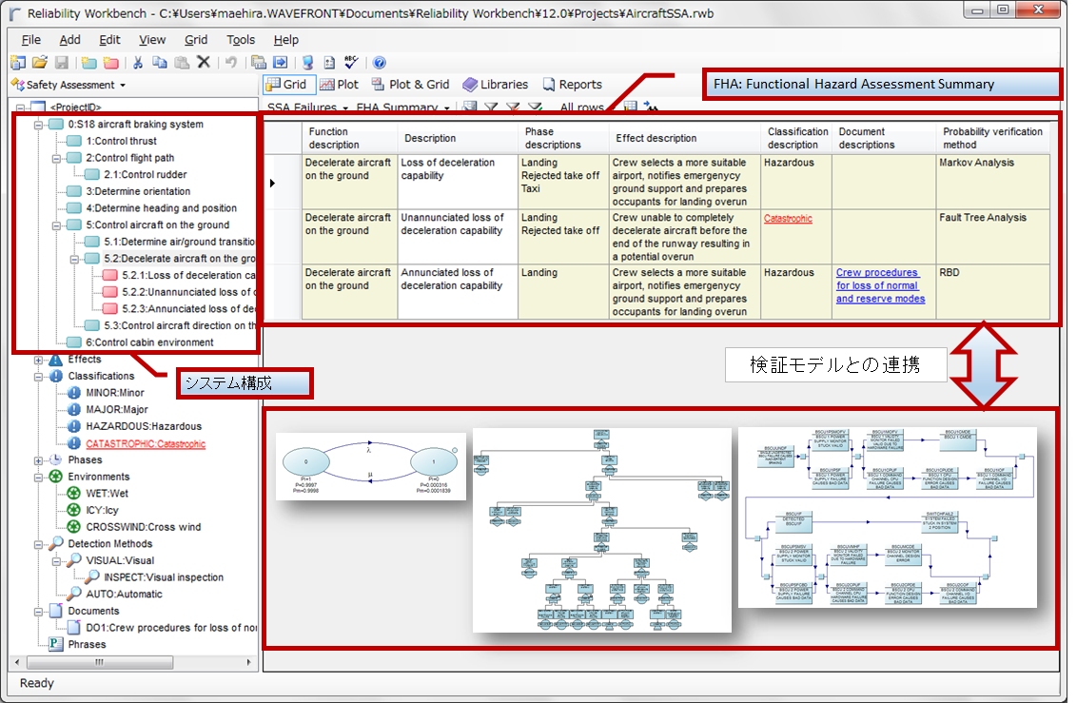
Task: Collapse the S18 aircraft braking system node
Action: coord(38,125)
